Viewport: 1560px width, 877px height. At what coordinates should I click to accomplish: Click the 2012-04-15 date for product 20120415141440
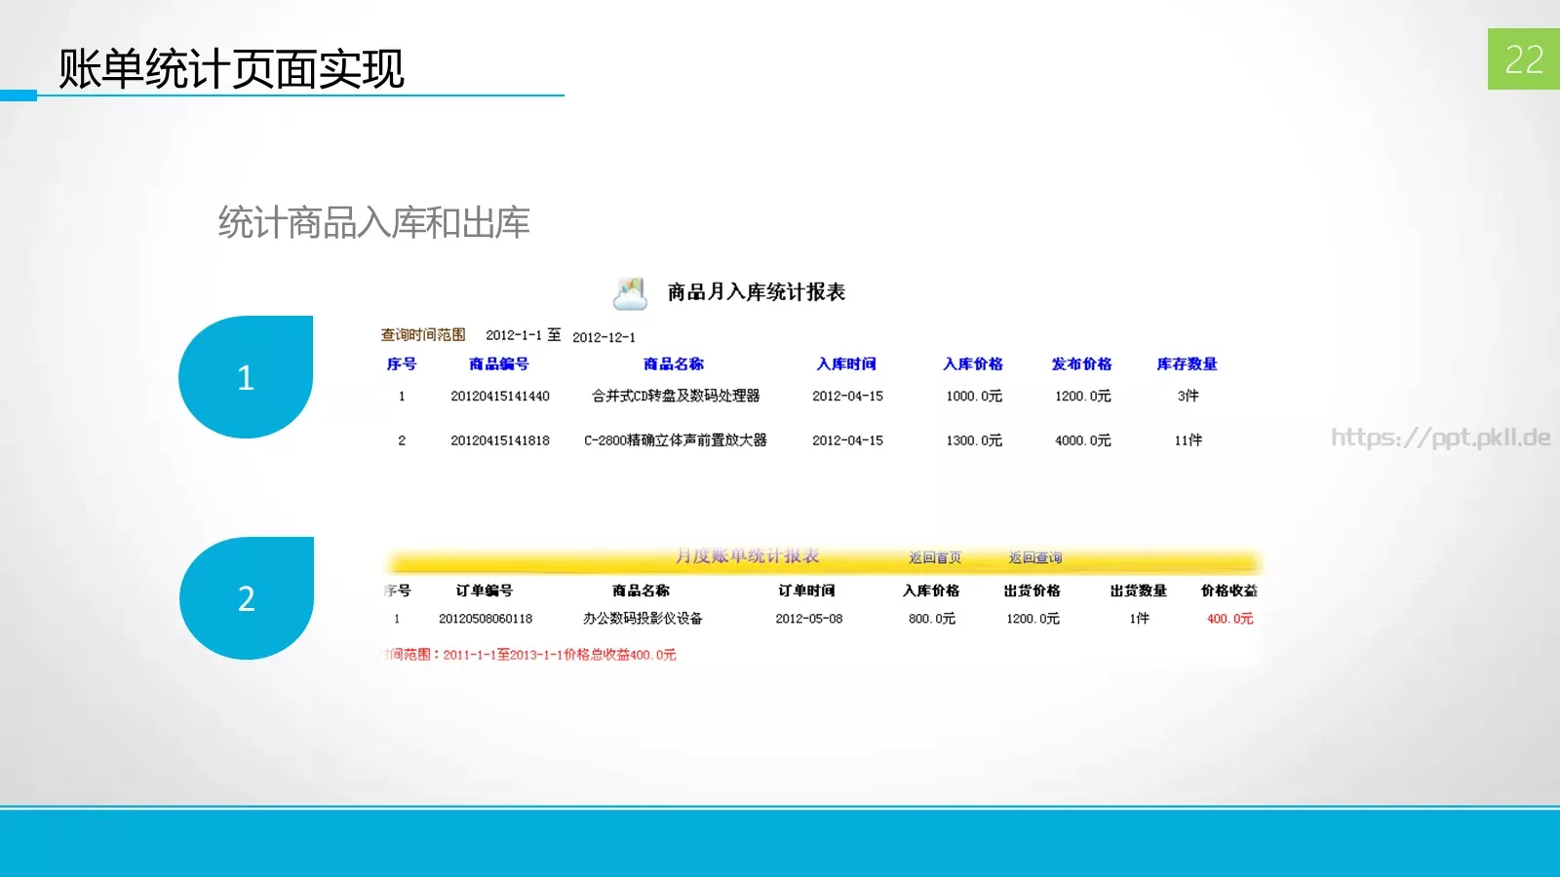(x=847, y=397)
